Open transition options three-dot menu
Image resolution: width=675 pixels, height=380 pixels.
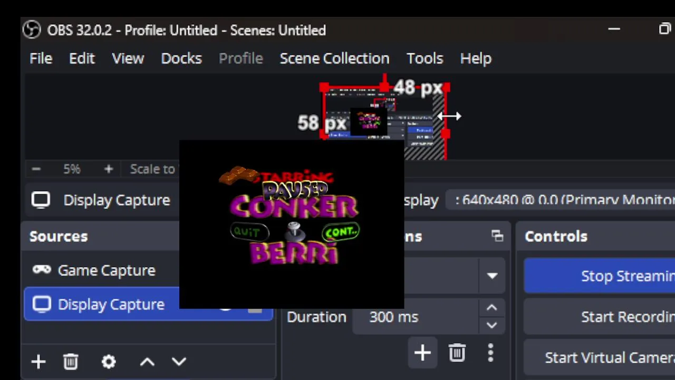pyautogui.click(x=490, y=353)
